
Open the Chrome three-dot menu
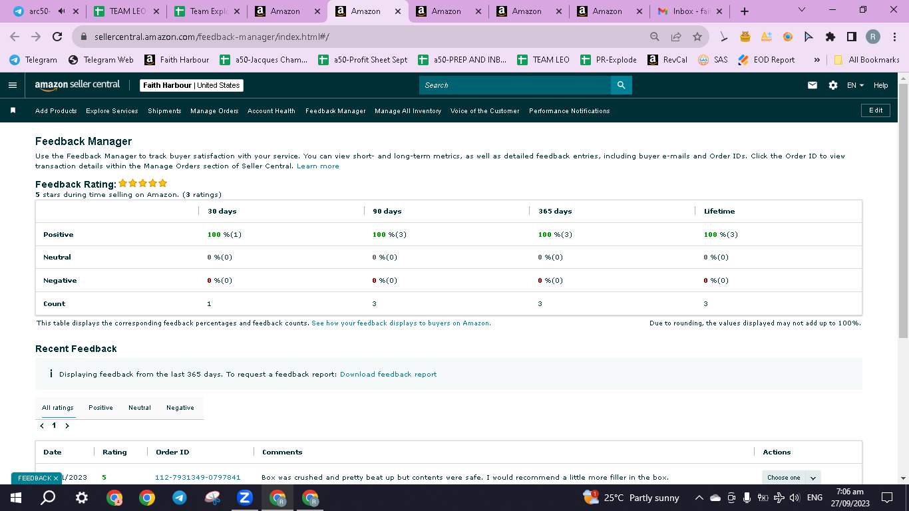click(894, 37)
